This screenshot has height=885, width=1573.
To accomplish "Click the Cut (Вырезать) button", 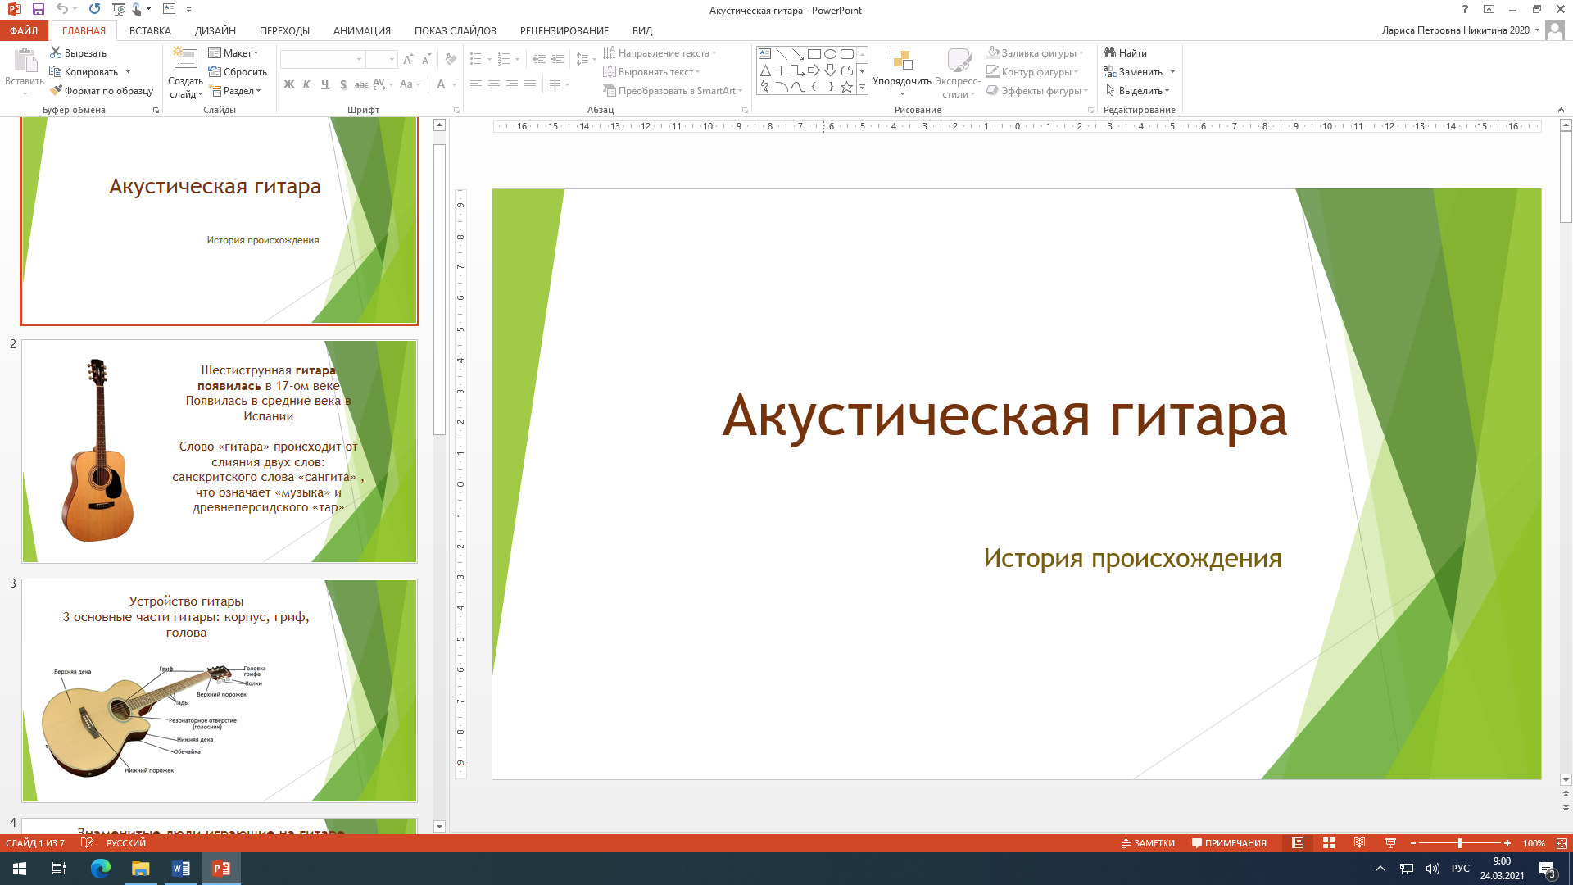I will tap(79, 53).
